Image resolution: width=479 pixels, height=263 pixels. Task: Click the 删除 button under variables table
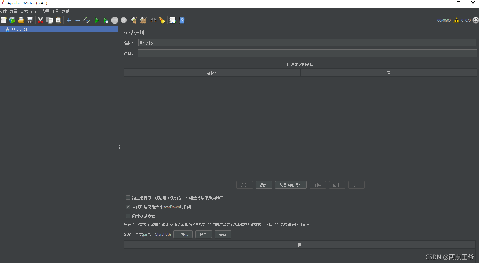tap(318, 185)
